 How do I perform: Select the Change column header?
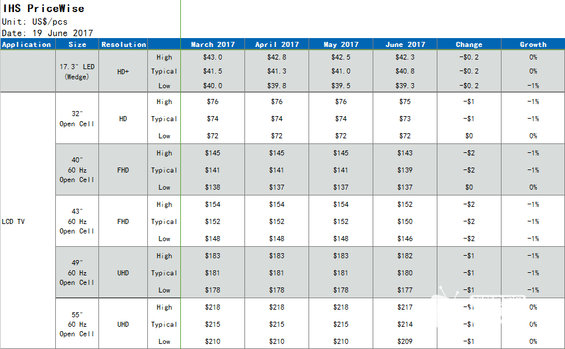[x=469, y=44]
